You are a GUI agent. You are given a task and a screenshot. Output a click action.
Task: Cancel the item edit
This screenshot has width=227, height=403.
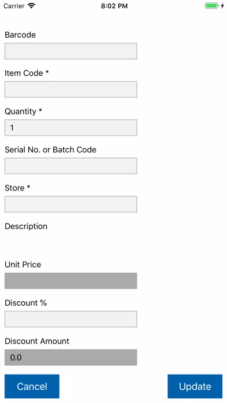pyautogui.click(x=32, y=386)
